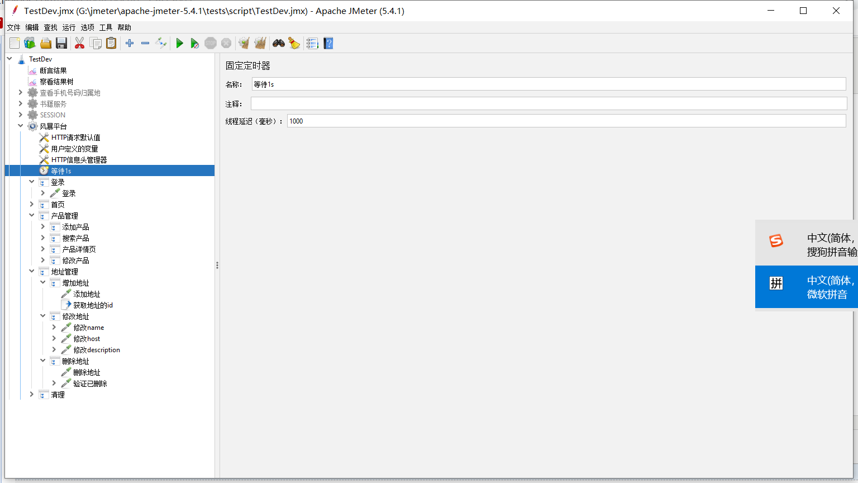Collapse the 风暴平台 thread group
858x483 pixels.
click(x=21, y=126)
